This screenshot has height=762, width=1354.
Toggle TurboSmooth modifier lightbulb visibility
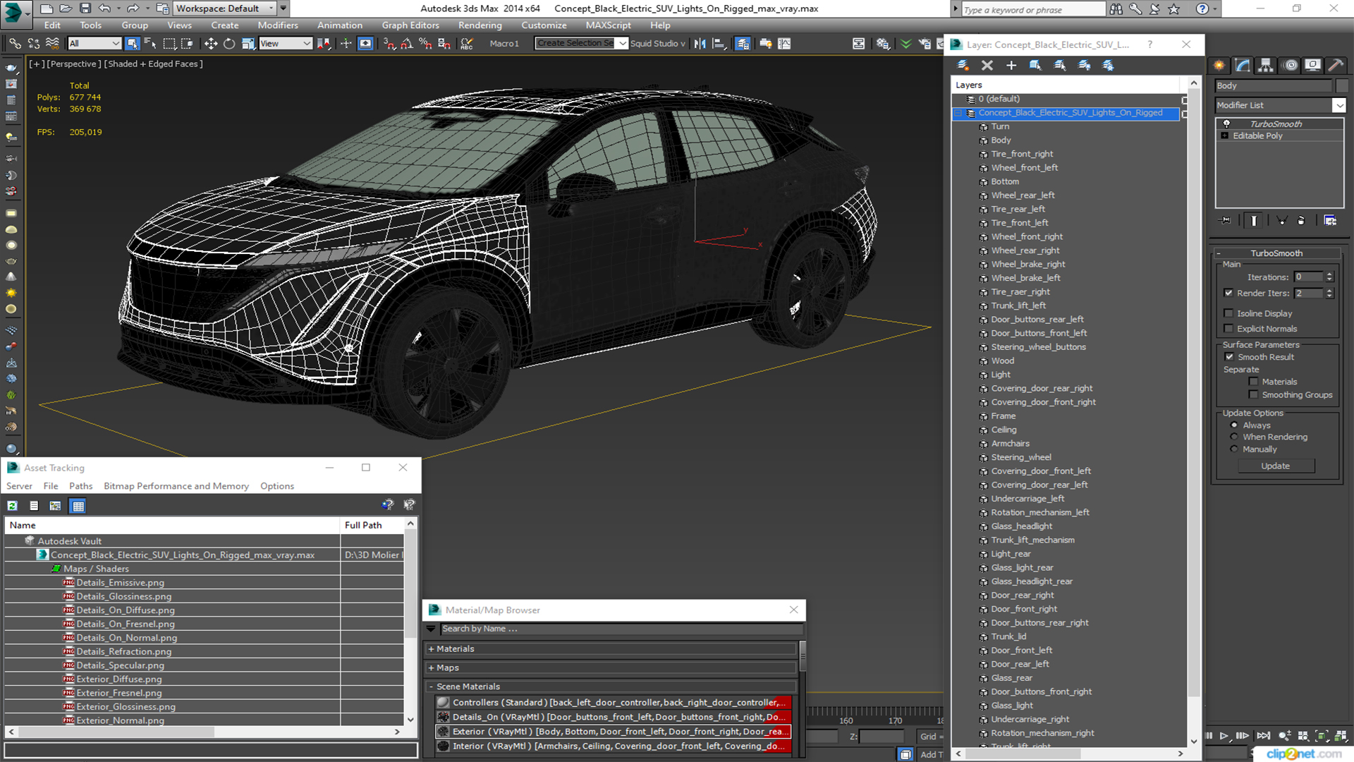click(x=1226, y=123)
